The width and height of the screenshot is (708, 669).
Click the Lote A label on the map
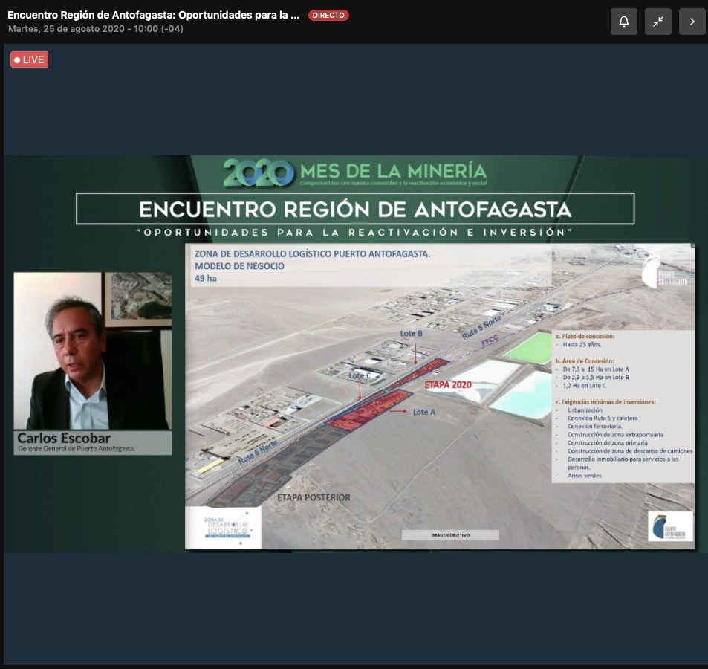pyautogui.click(x=420, y=412)
